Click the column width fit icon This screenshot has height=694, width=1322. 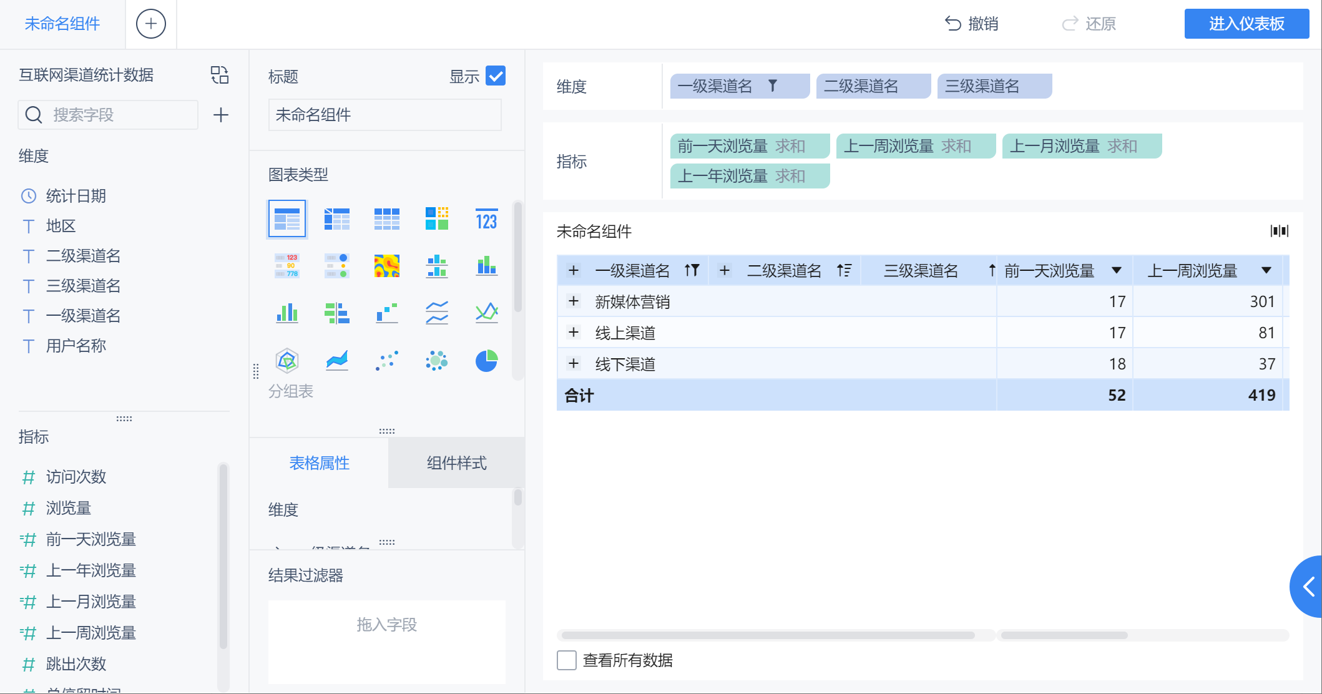tap(1279, 231)
